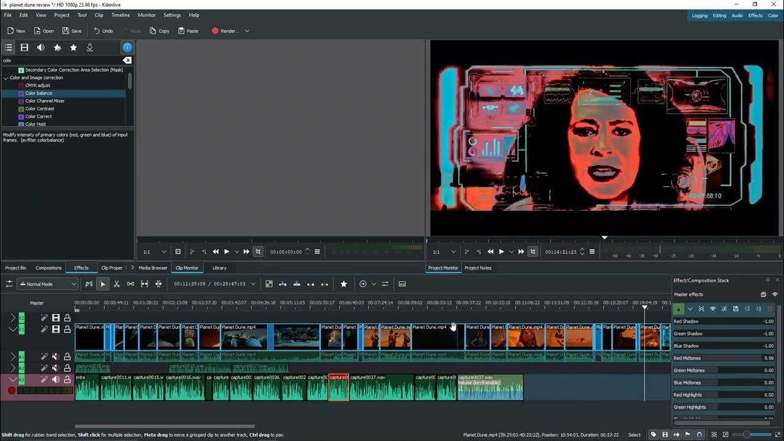Click the download effects icon in Effects panel
784x441 pixels.
point(90,47)
